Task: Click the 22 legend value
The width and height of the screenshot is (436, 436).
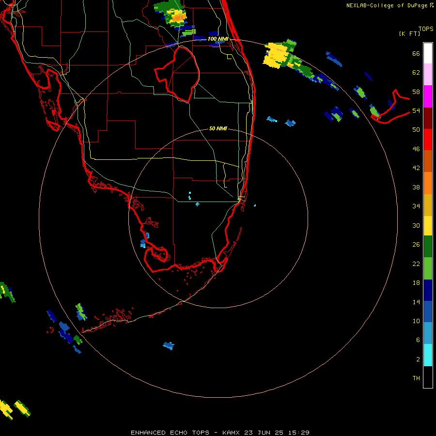Action: tap(416, 264)
